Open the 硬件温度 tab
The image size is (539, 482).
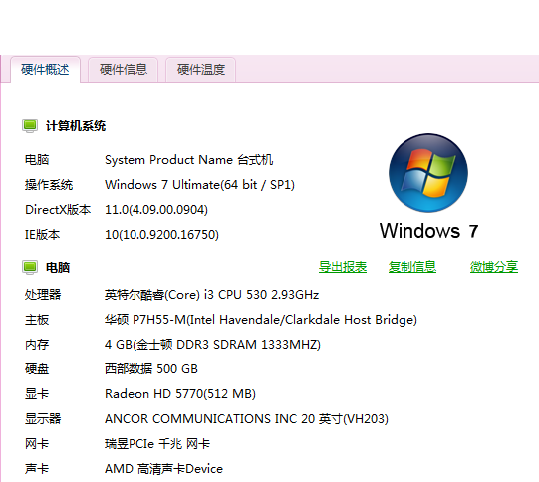point(201,70)
